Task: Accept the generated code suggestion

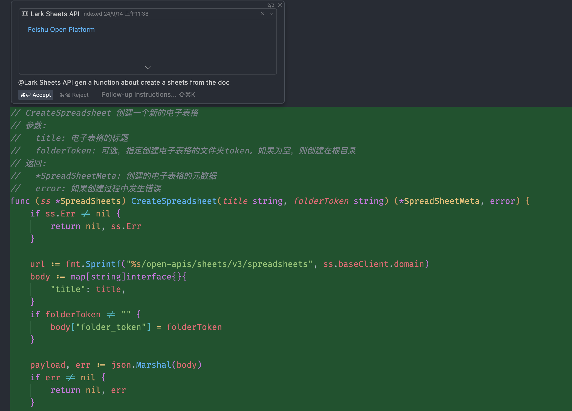Action: point(36,95)
